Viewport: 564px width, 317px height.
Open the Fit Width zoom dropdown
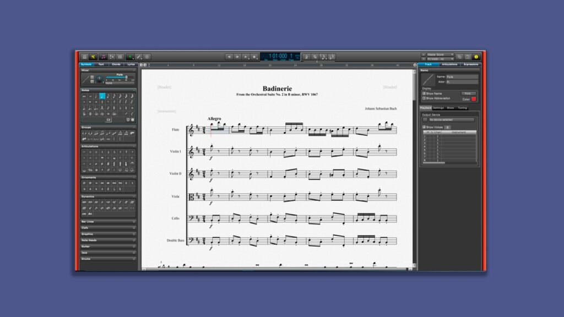click(440, 59)
